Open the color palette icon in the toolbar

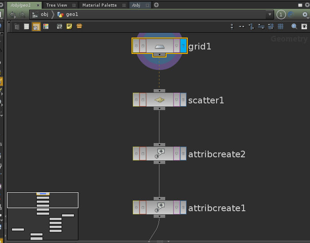[46, 27]
